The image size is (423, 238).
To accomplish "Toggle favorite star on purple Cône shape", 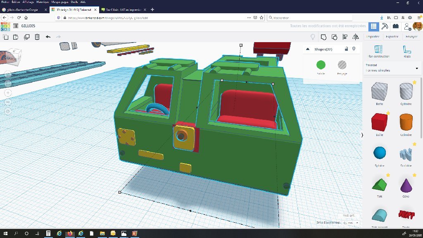I will pos(414,175).
